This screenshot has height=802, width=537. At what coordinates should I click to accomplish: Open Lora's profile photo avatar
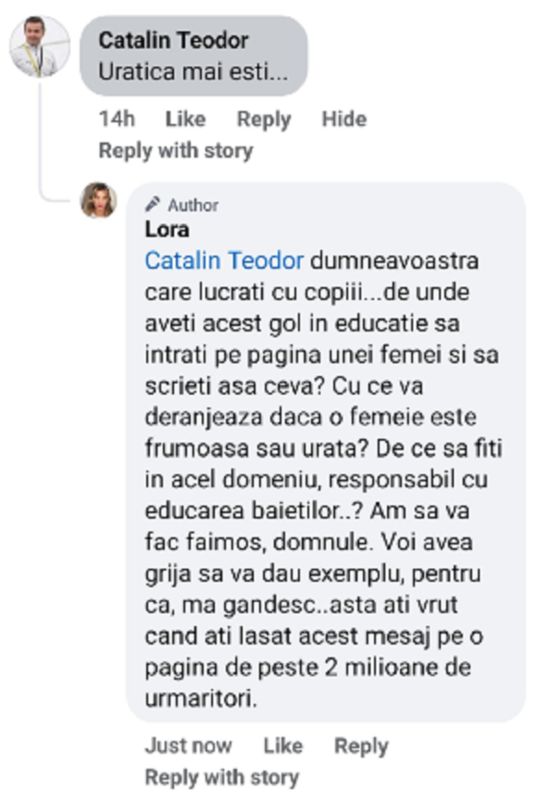click(x=98, y=200)
